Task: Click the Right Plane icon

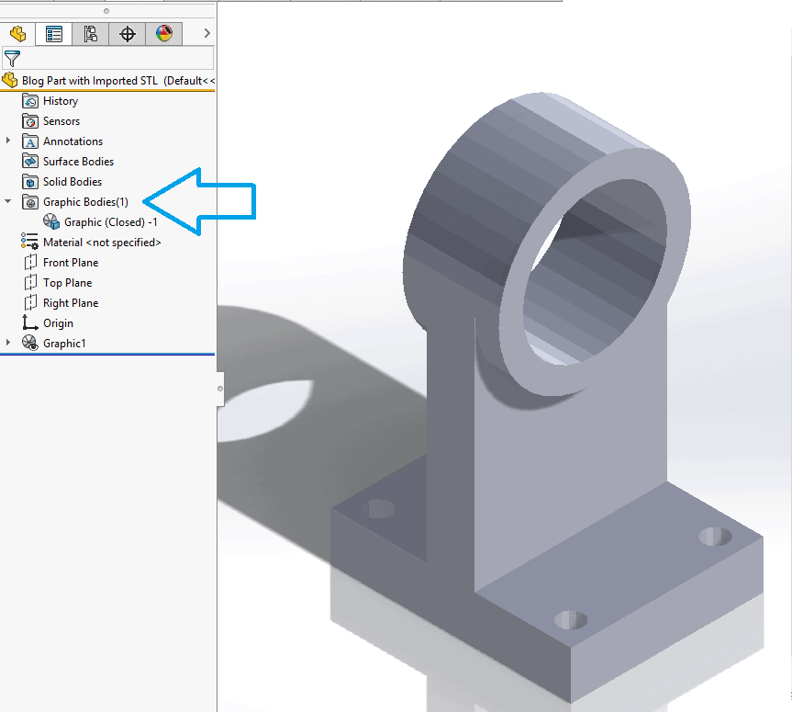Action: (30, 302)
